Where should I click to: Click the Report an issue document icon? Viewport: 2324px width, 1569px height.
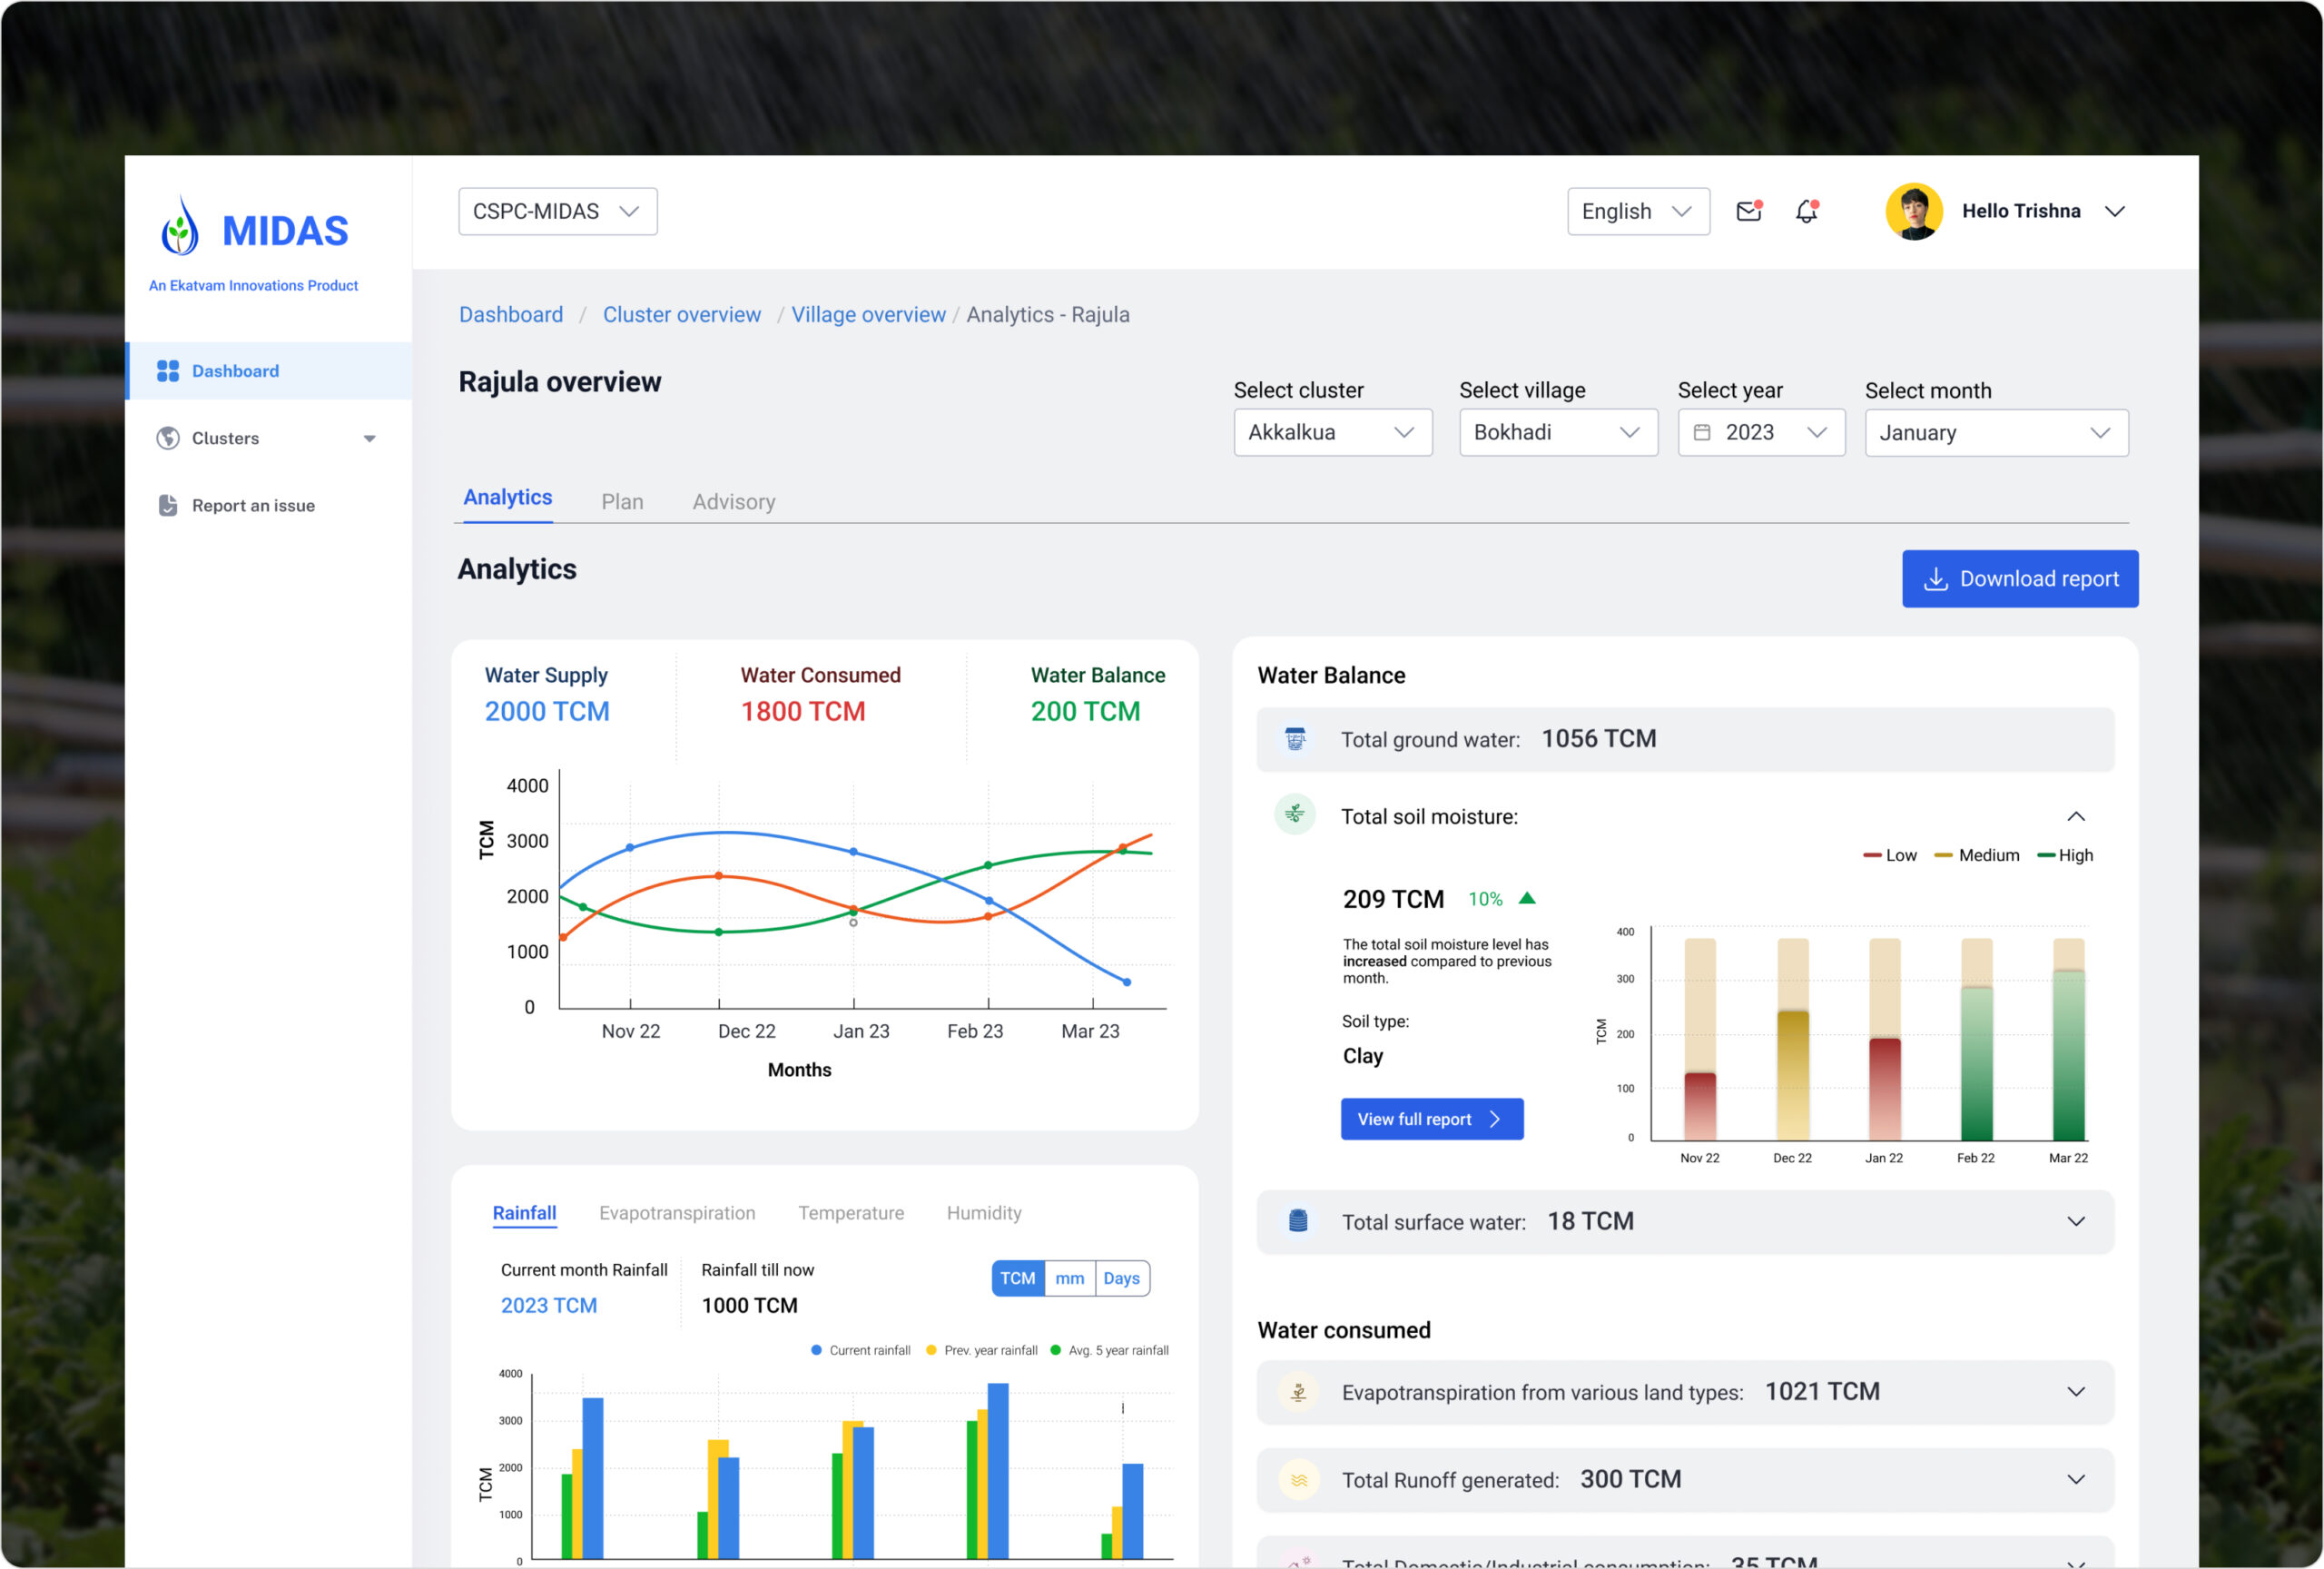pyautogui.click(x=168, y=505)
